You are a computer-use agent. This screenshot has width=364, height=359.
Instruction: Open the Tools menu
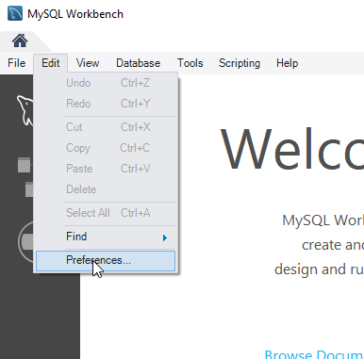tap(190, 63)
